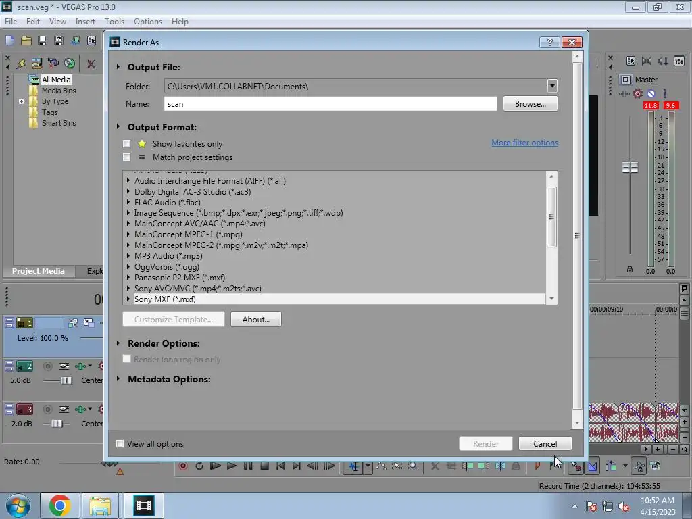
Task: Click the New project toolbar icon
Action: point(9,41)
